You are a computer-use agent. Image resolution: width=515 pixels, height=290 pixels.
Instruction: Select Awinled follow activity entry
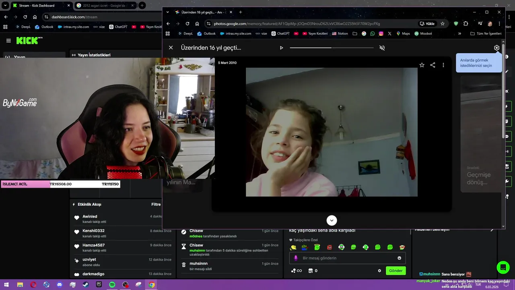coord(123,219)
